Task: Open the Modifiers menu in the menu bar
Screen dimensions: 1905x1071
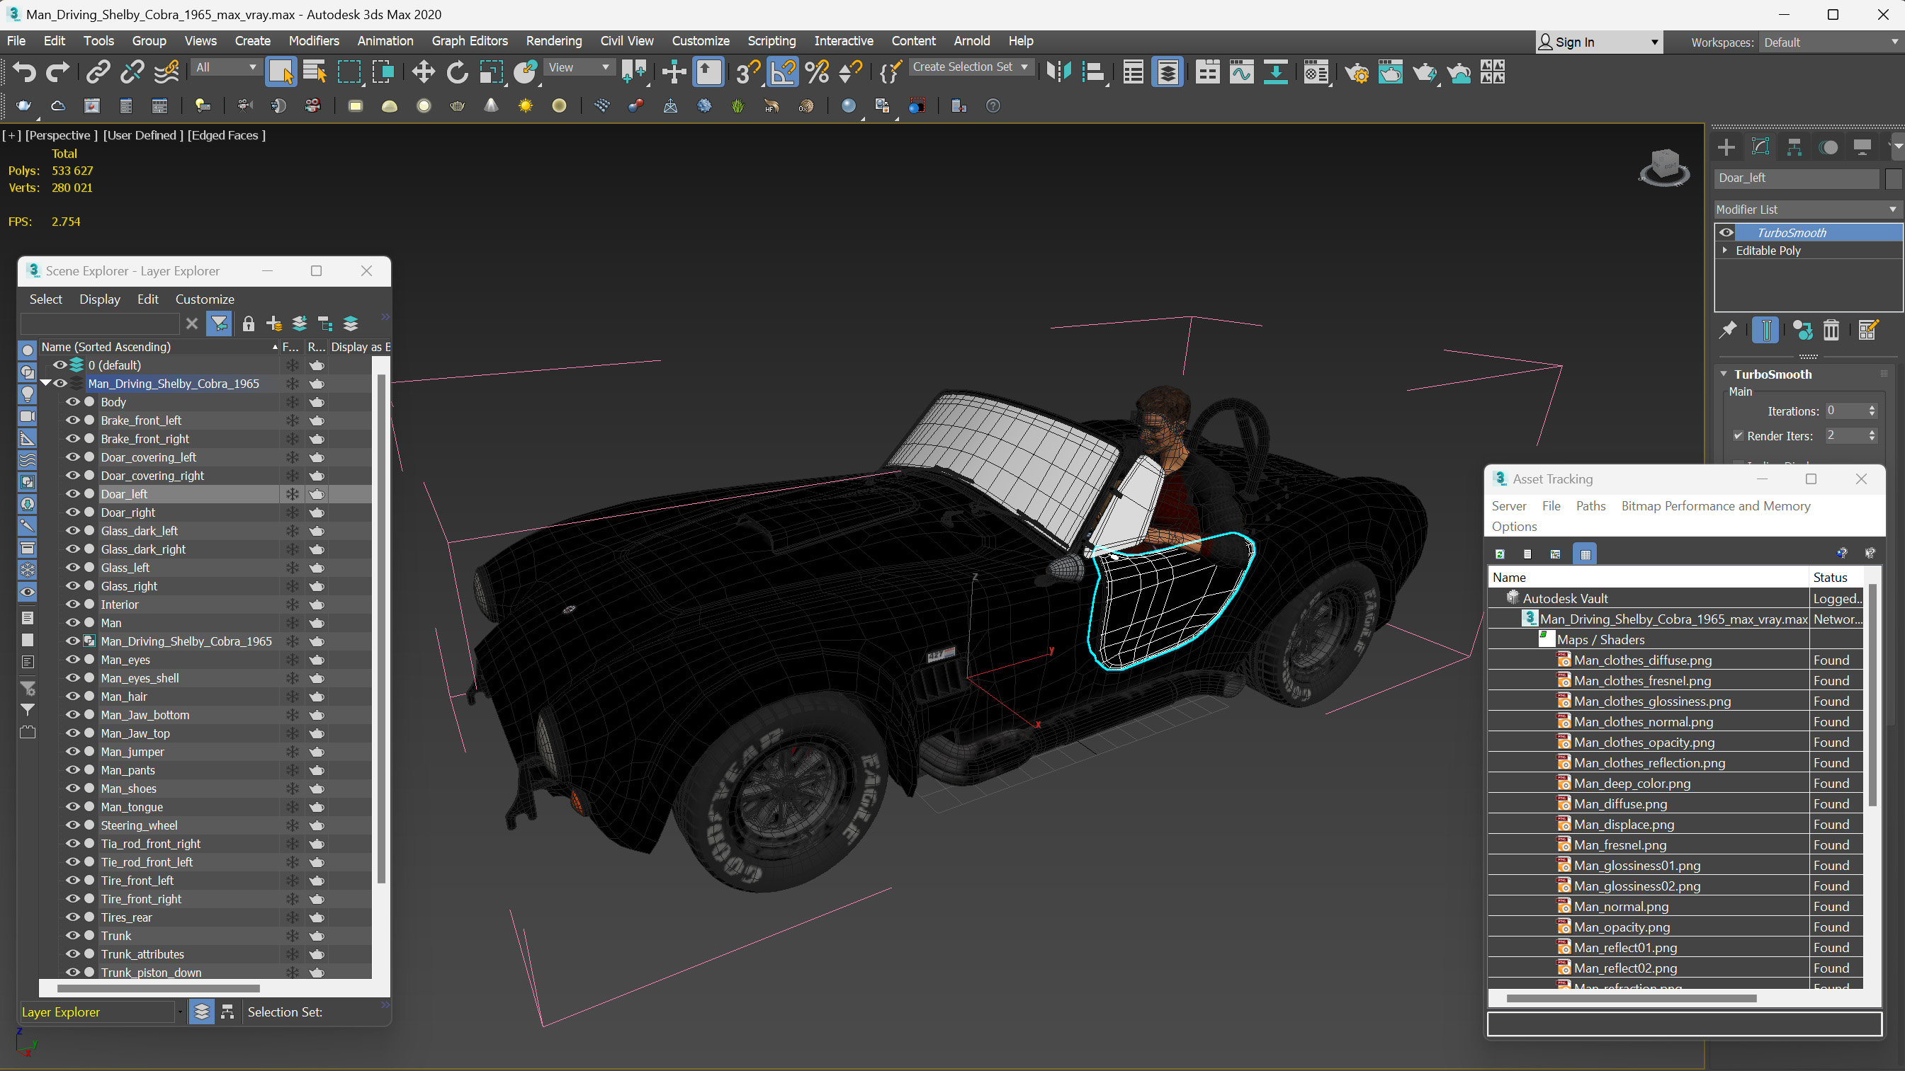Action: tap(312, 40)
